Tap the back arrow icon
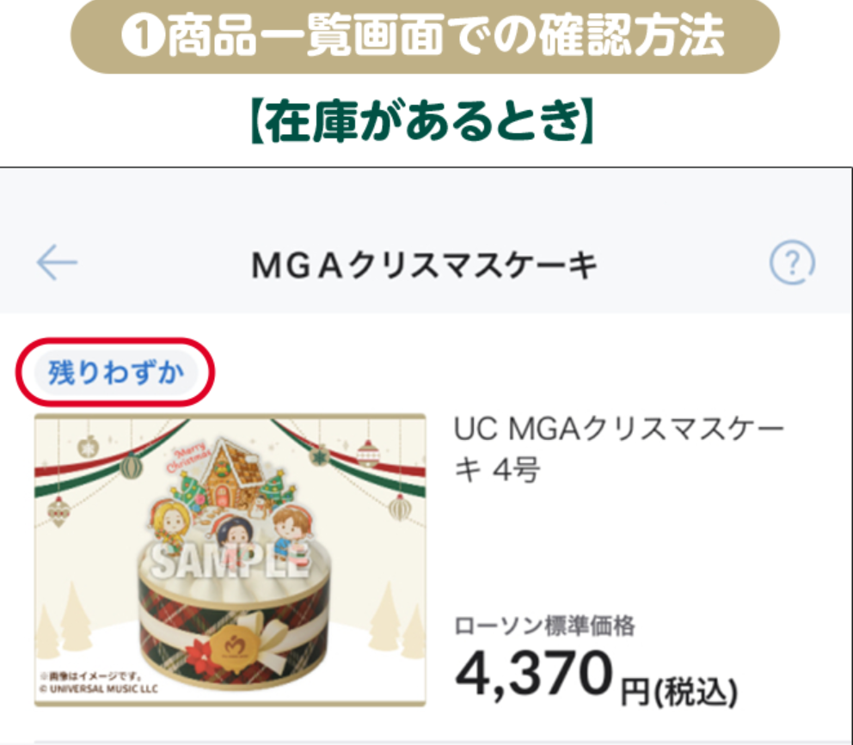 pos(57,262)
